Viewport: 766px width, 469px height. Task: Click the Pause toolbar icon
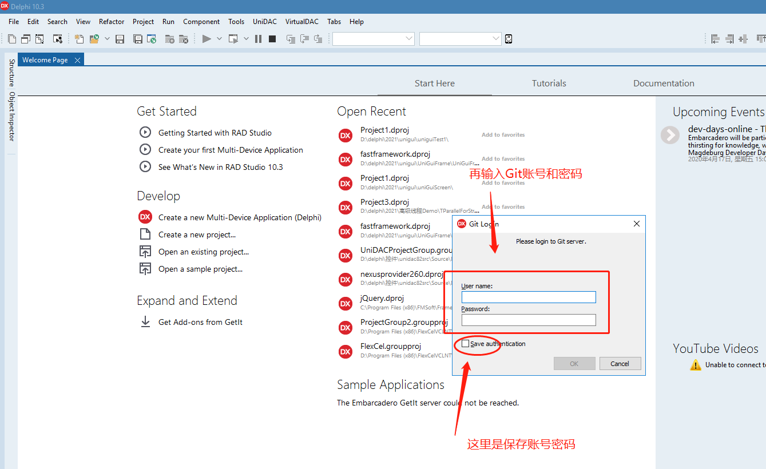pyautogui.click(x=258, y=39)
